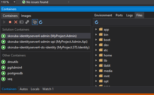Refresh the containers list
Screen dimensions: 154x95
(41, 22)
